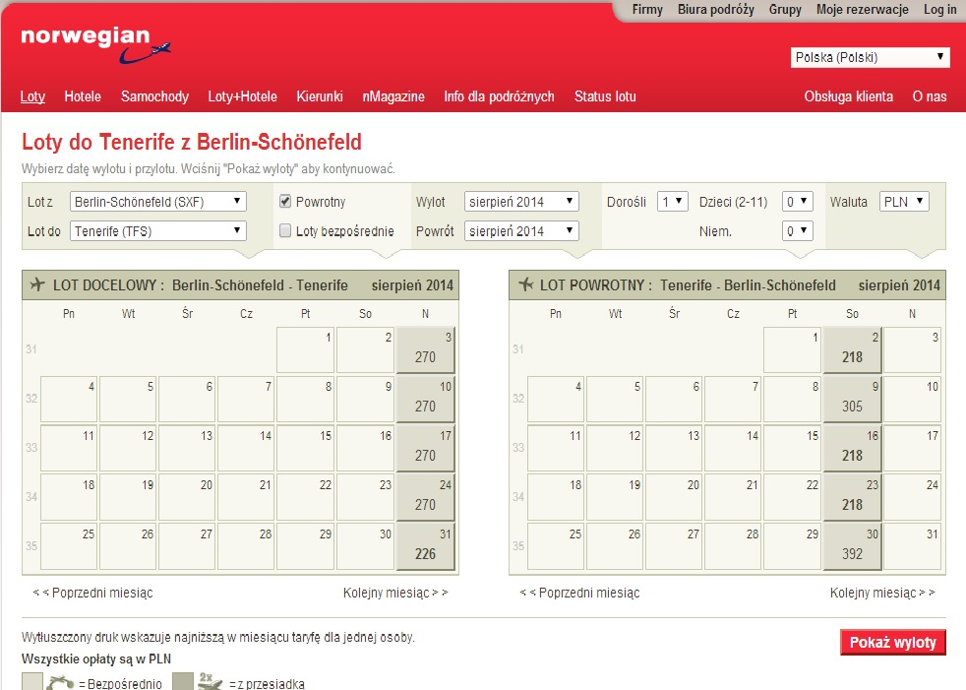The image size is (966, 690).
Task: Click the page heading Loty do Tenerife
Action: 192,142
